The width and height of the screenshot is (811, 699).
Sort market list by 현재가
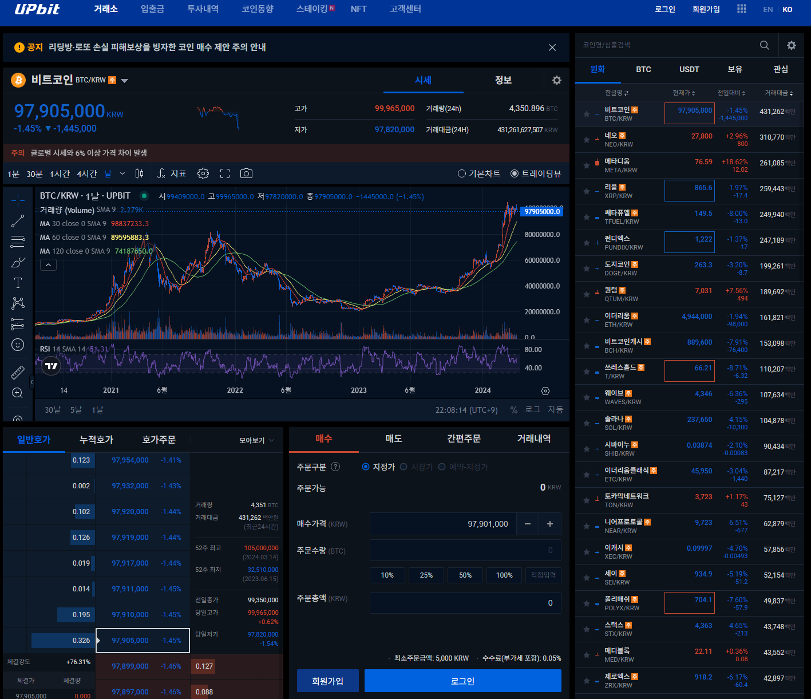pyautogui.click(x=684, y=93)
